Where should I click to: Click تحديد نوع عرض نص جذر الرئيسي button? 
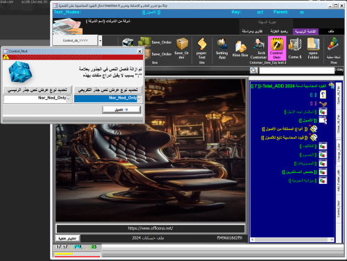tap(37, 90)
